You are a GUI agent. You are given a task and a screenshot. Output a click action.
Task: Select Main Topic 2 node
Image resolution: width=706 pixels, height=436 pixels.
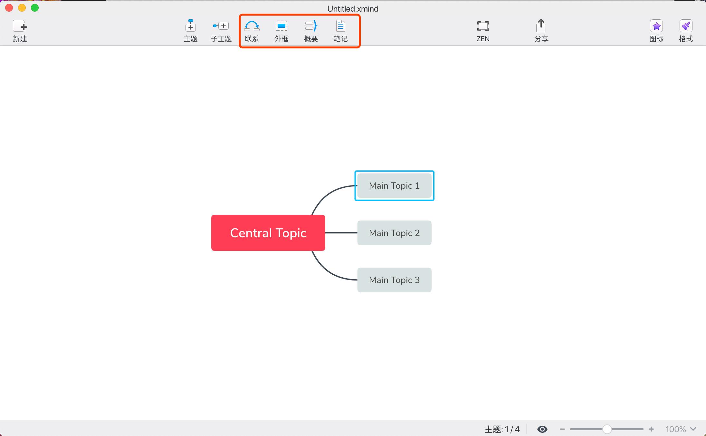[394, 233]
